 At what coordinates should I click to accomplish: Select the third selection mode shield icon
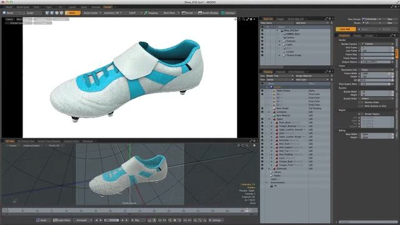(x=57, y=12)
